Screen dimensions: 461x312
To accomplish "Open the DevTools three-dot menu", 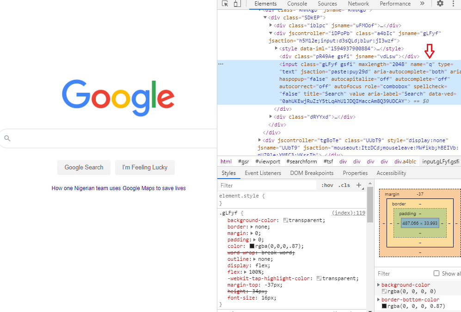I will pos(454,4).
